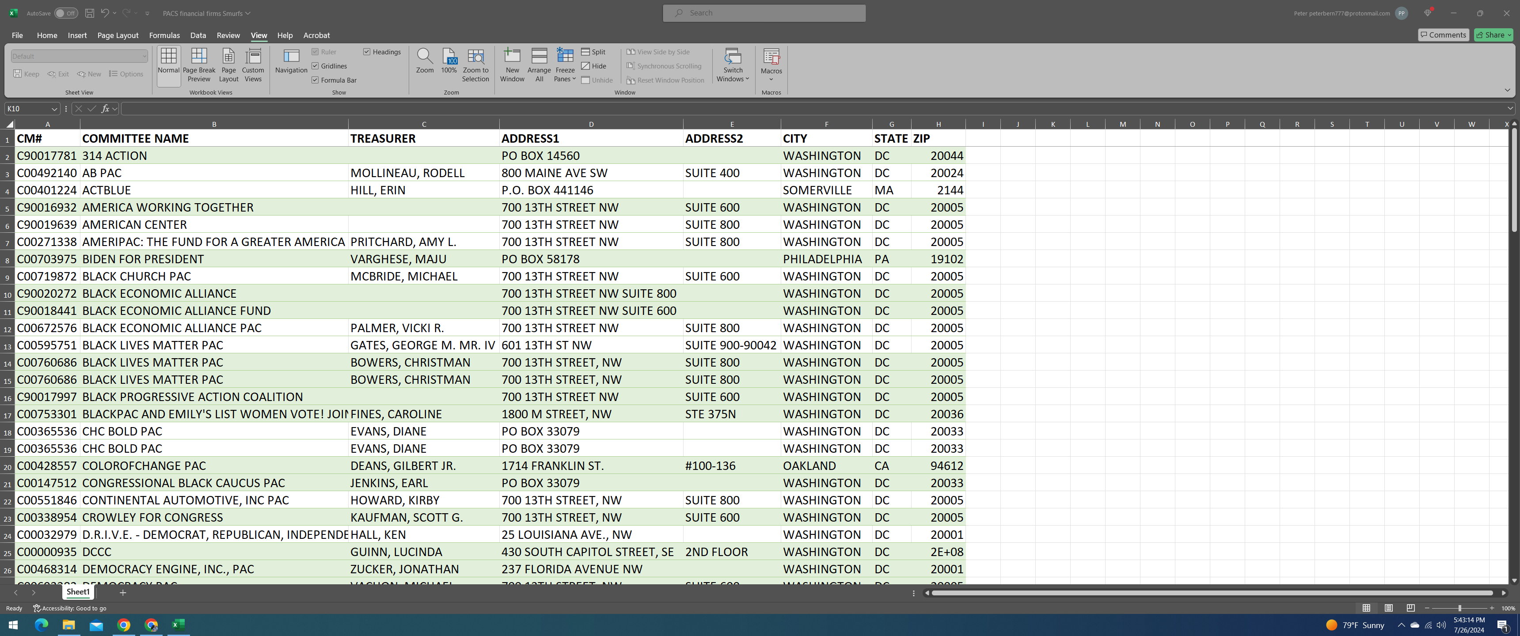Set zoom to 100%
Image resolution: width=1520 pixels, height=636 pixels.
click(449, 62)
